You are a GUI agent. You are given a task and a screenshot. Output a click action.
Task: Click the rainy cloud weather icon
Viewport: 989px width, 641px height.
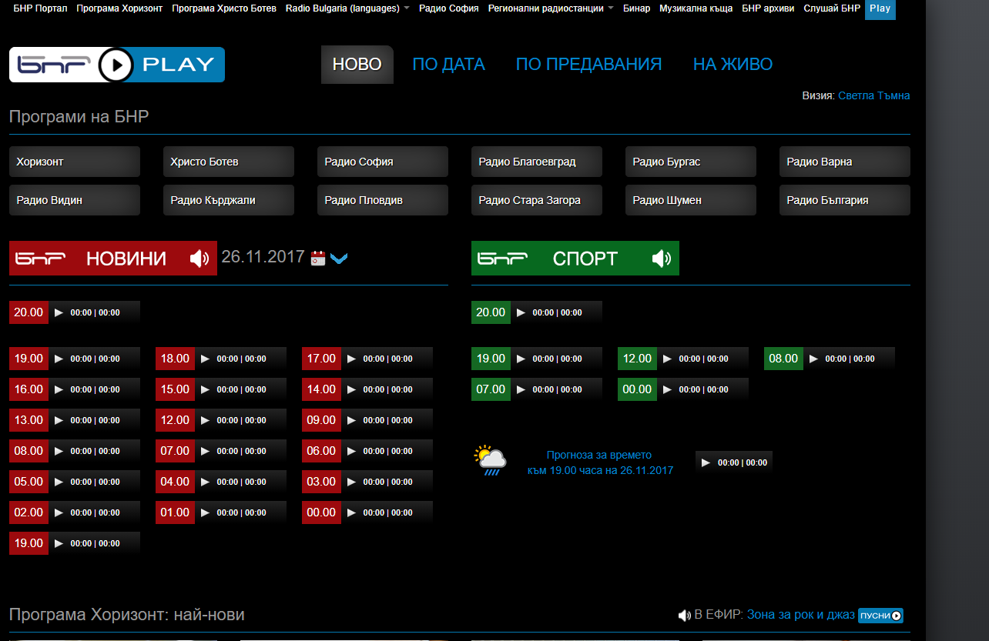point(490,460)
